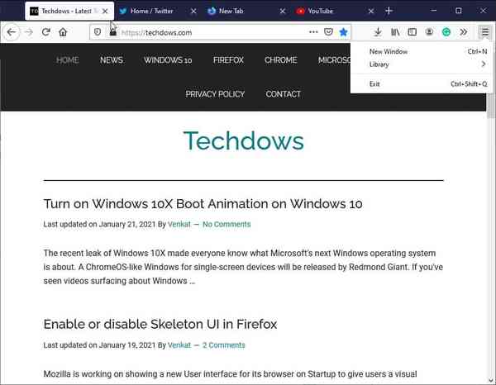This screenshot has width=496, height=385.
Task: Open the PRIVACY POLICY link
Action: (x=215, y=94)
